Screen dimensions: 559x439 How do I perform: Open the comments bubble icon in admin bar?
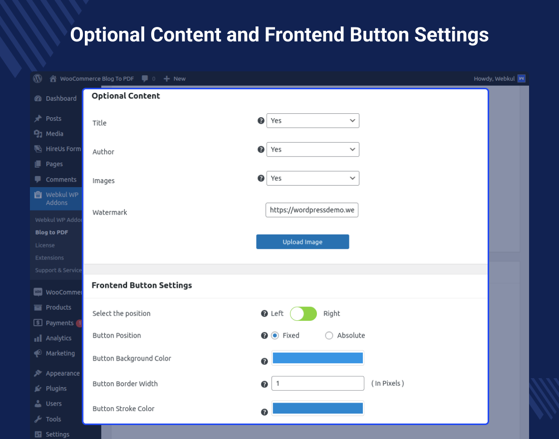point(145,78)
